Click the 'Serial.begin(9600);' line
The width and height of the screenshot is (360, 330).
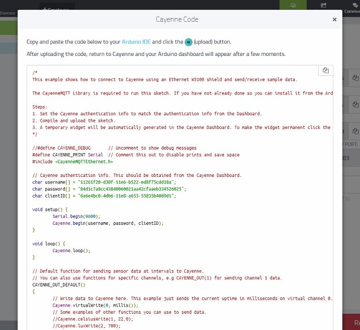click(x=77, y=216)
